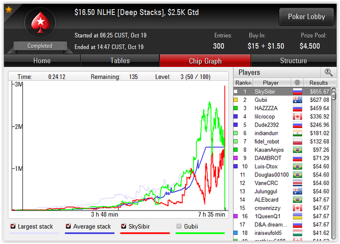Viewport: 340px width, 244px height.
Task: Click DAMBROT's Russian flag icon
Action: [297, 158]
